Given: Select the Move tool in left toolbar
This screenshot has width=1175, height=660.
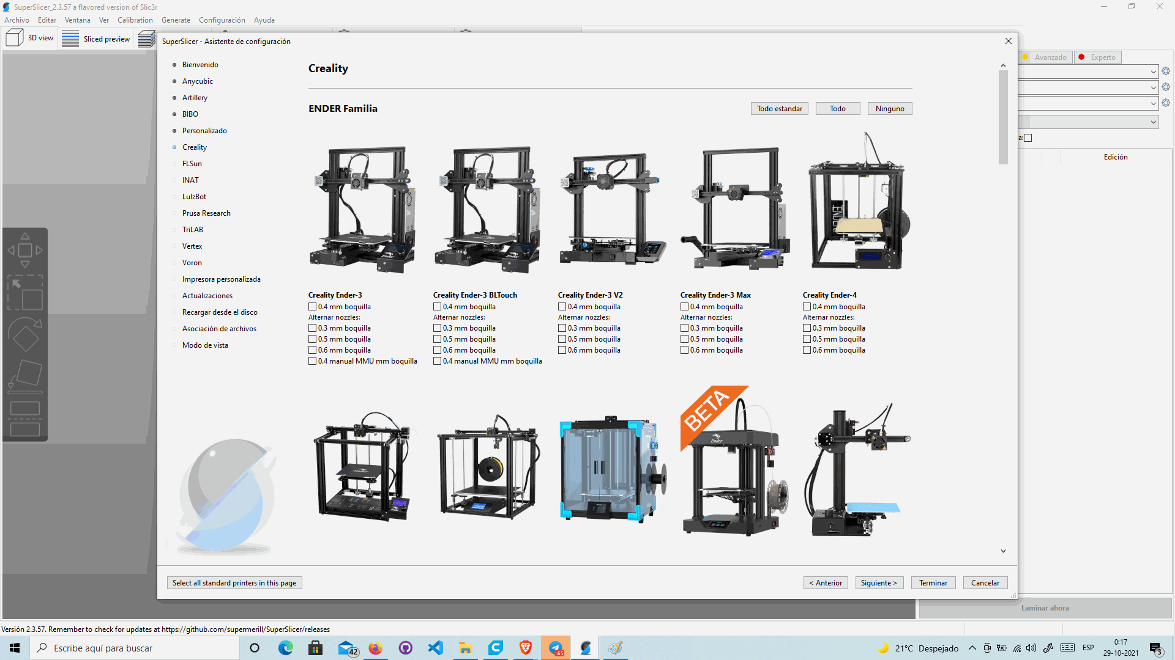Looking at the screenshot, I should coord(25,250).
